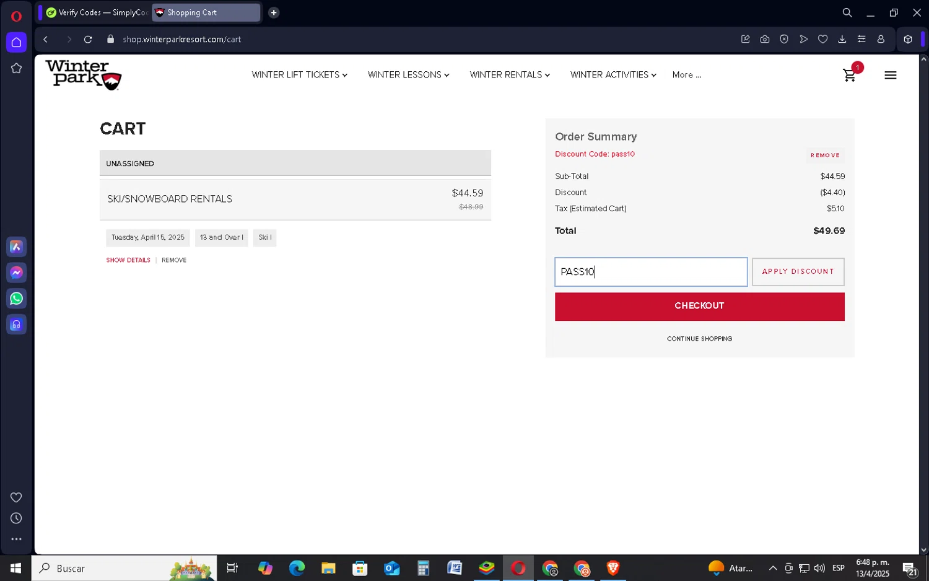Click the red Checkout button
Image resolution: width=929 pixels, height=581 pixels.
tap(699, 307)
